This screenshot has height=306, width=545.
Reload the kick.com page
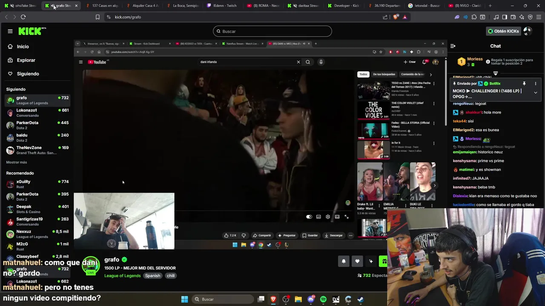click(23, 17)
